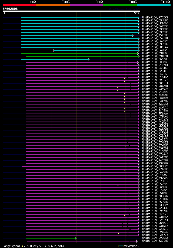The width and height of the screenshot is (173, 248).
Task: Select hit label UniRef100_B8AI47
Action: 155,47
